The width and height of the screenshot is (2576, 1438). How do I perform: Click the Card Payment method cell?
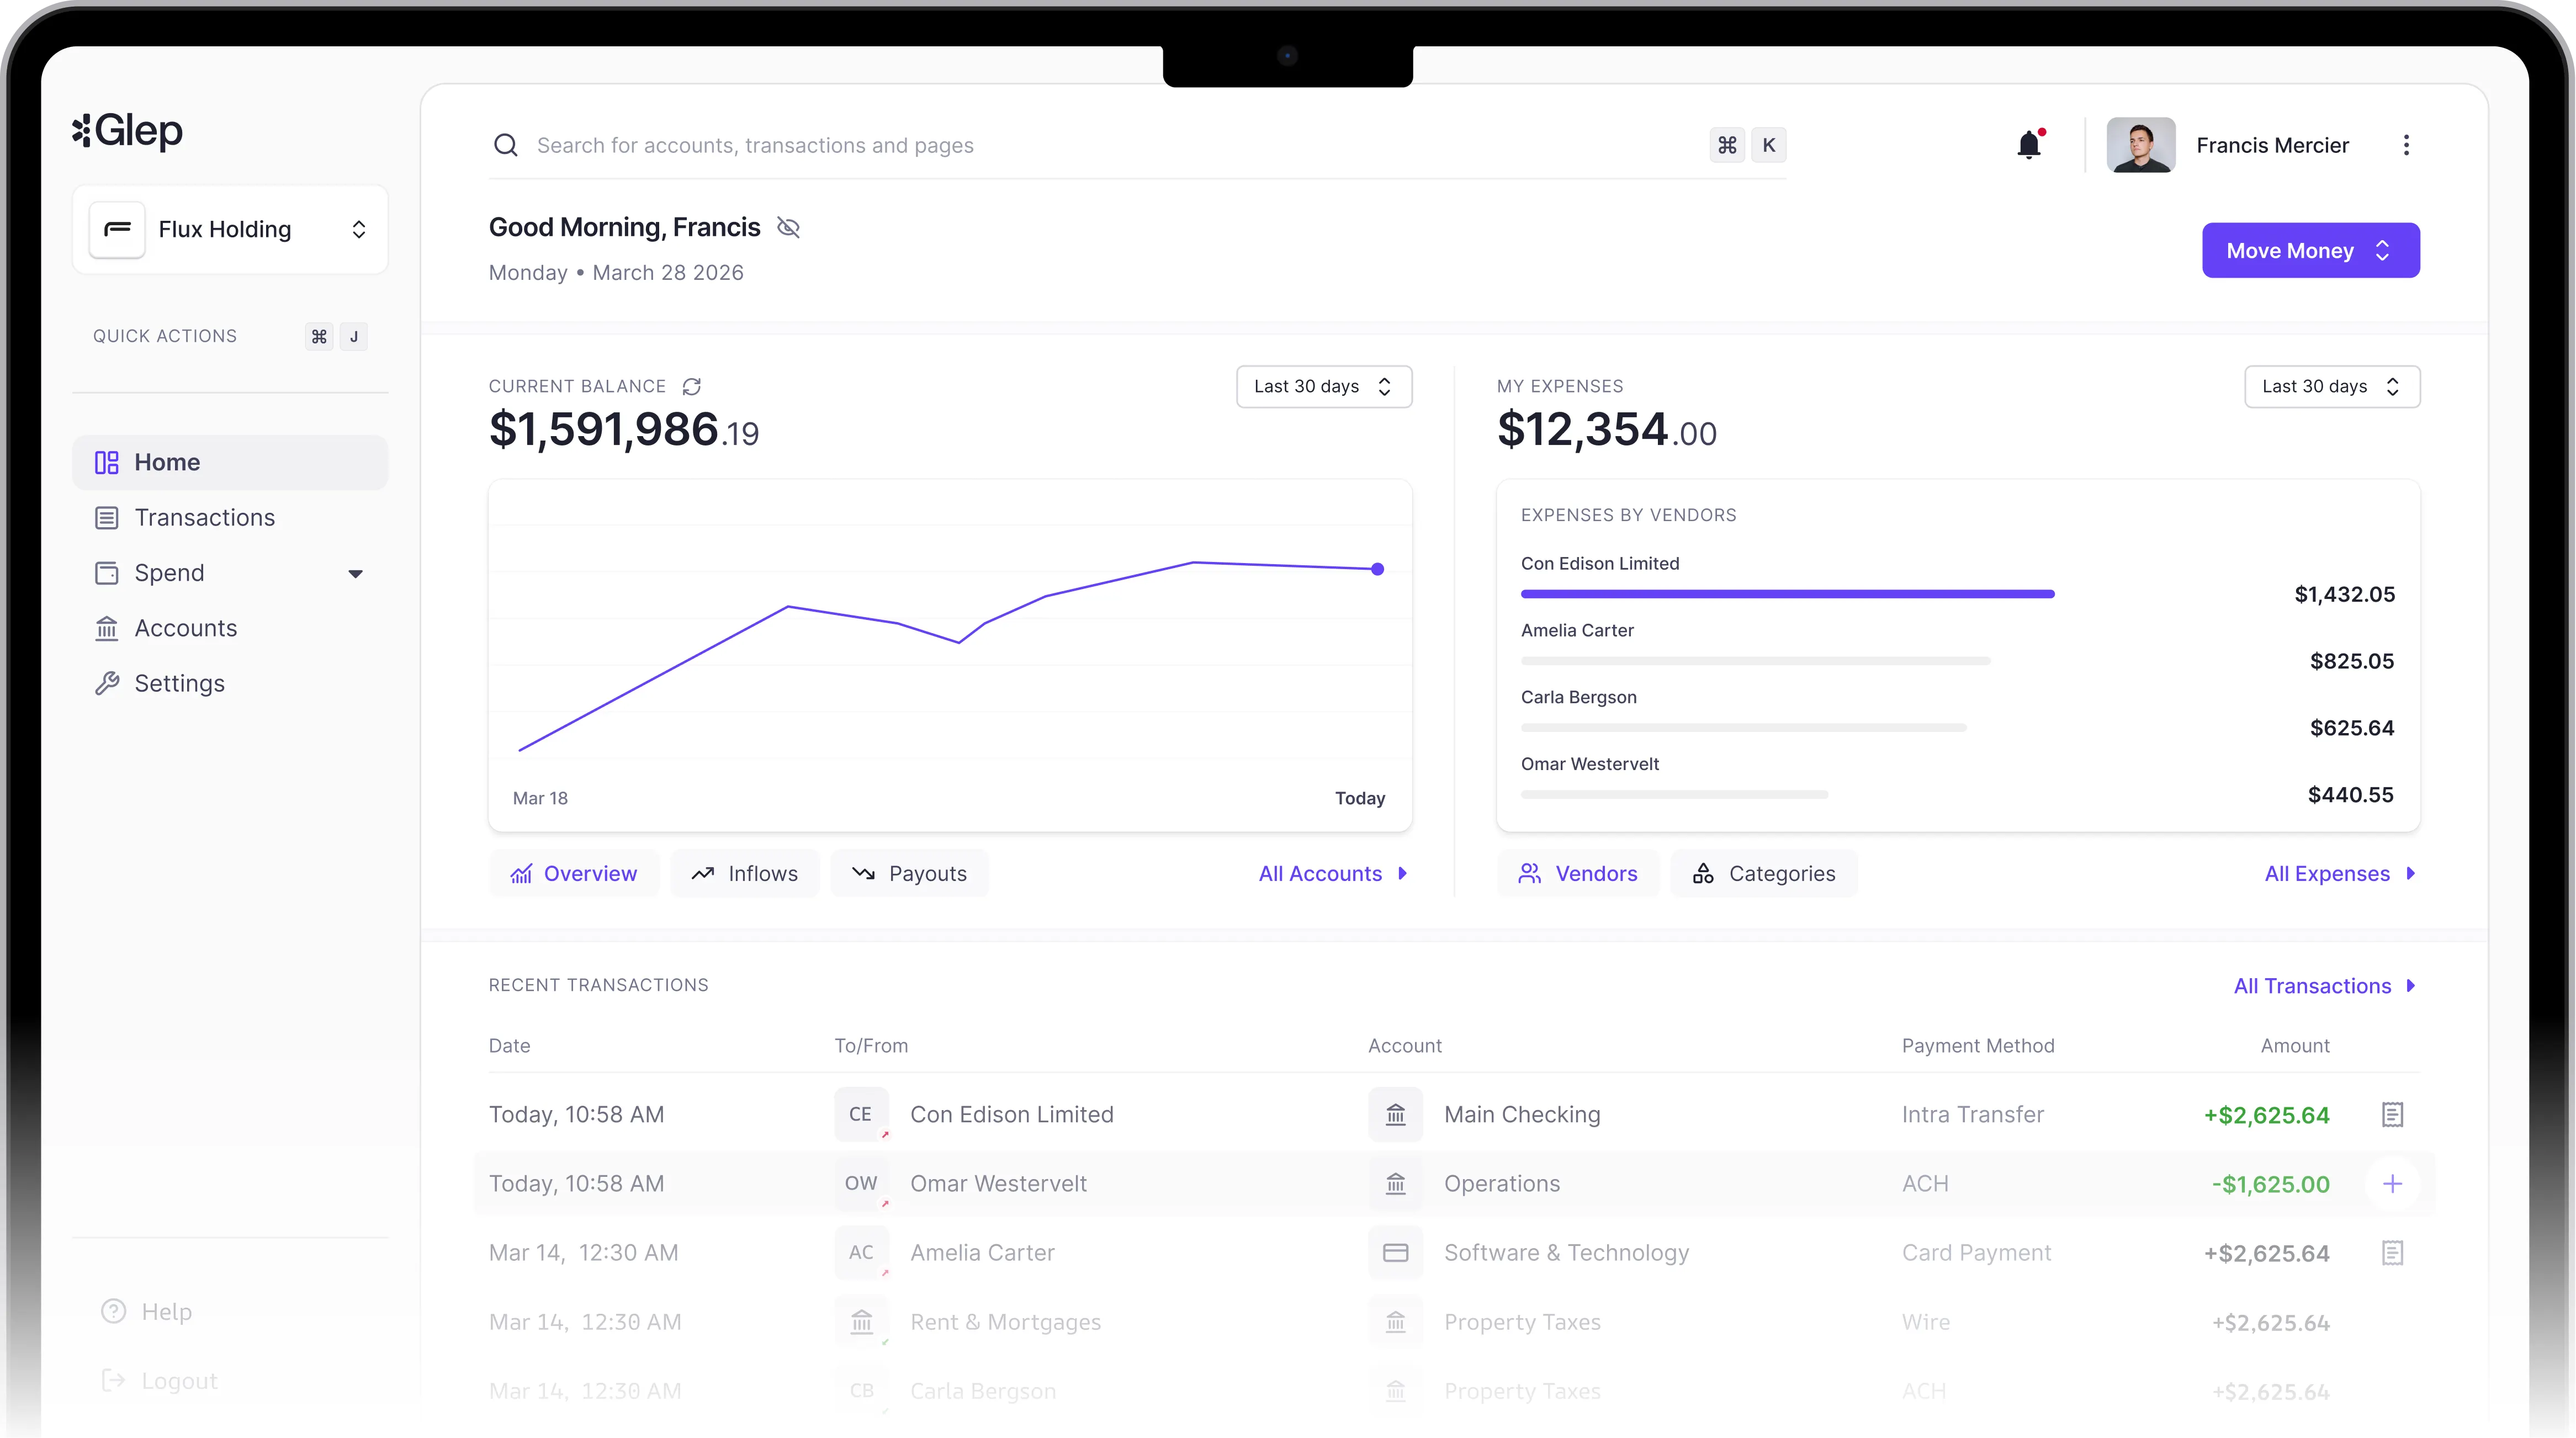1976,1252
